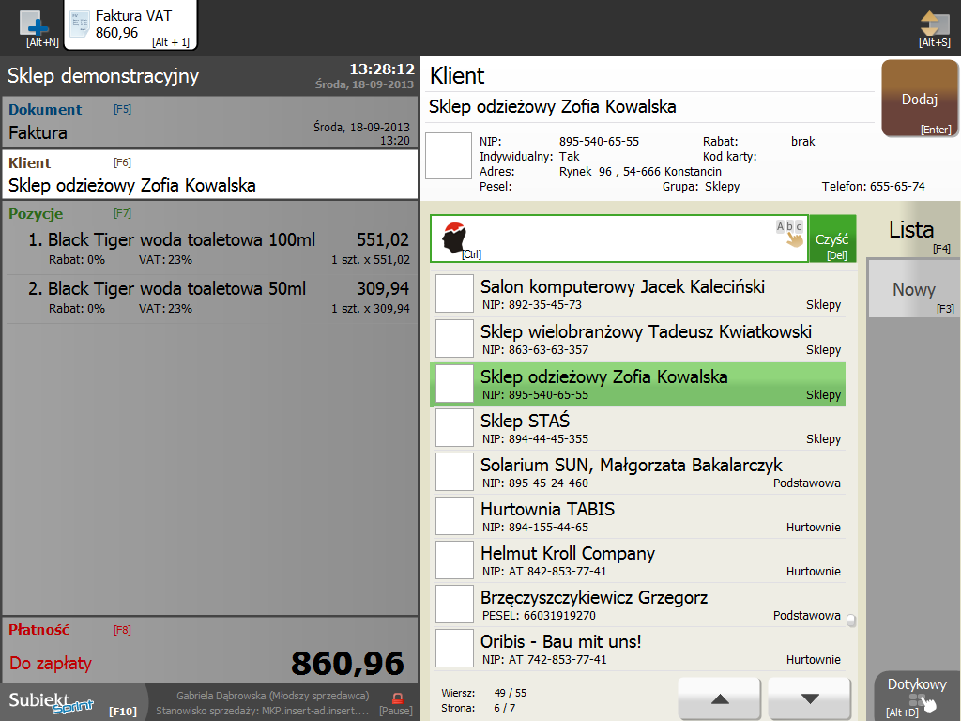This screenshot has width=961, height=721.
Task: Select Helmut Kroll Company client
Action: point(638,560)
